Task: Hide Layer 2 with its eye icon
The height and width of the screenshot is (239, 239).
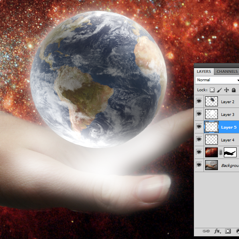Action: tap(199, 101)
